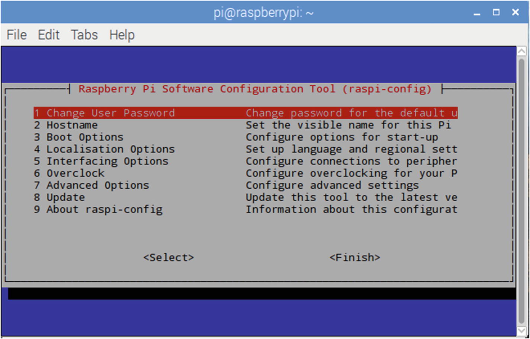Click the description 'Set the visible name for this Pi'
530x339 pixels.
tap(348, 125)
